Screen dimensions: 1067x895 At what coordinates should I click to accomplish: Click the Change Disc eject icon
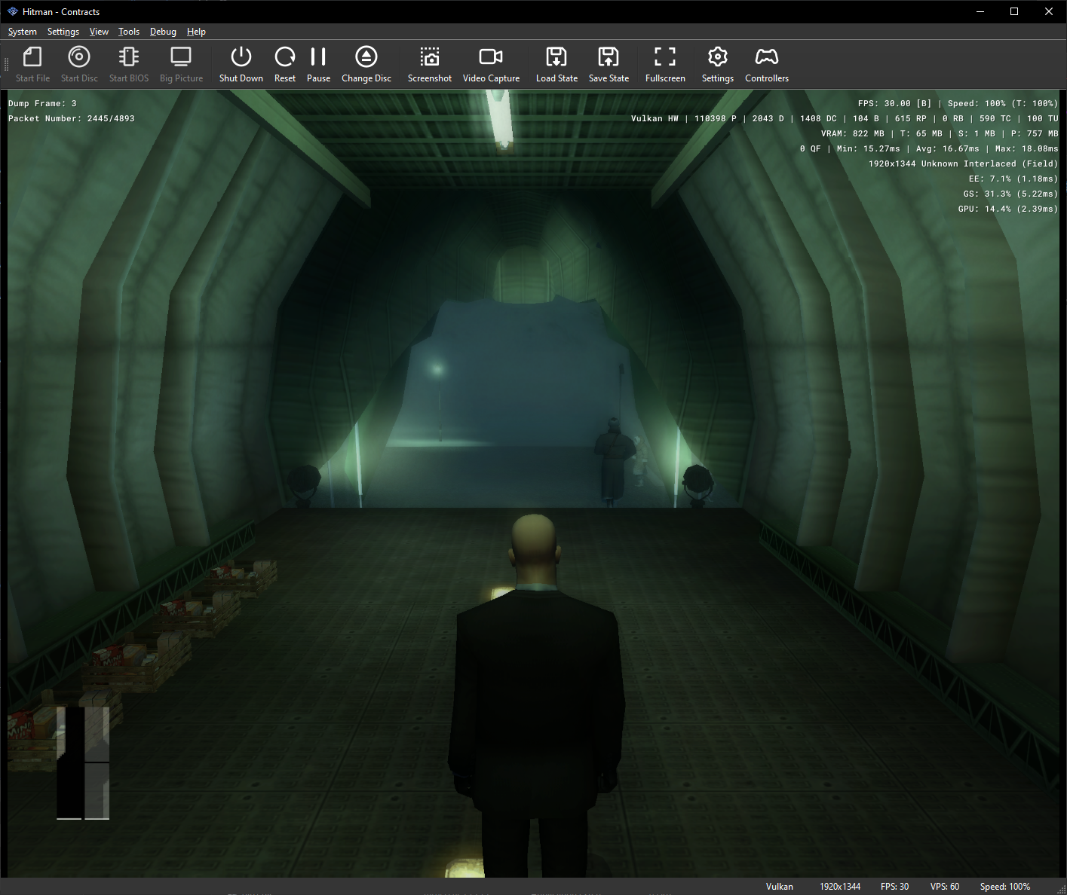point(366,57)
